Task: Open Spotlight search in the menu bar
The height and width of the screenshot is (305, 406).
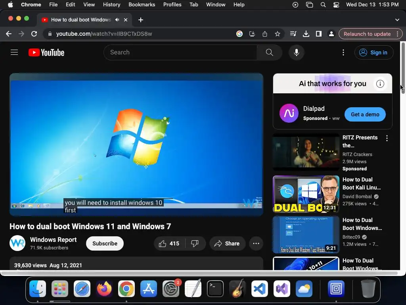Action: pyautogui.click(x=323, y=5)
